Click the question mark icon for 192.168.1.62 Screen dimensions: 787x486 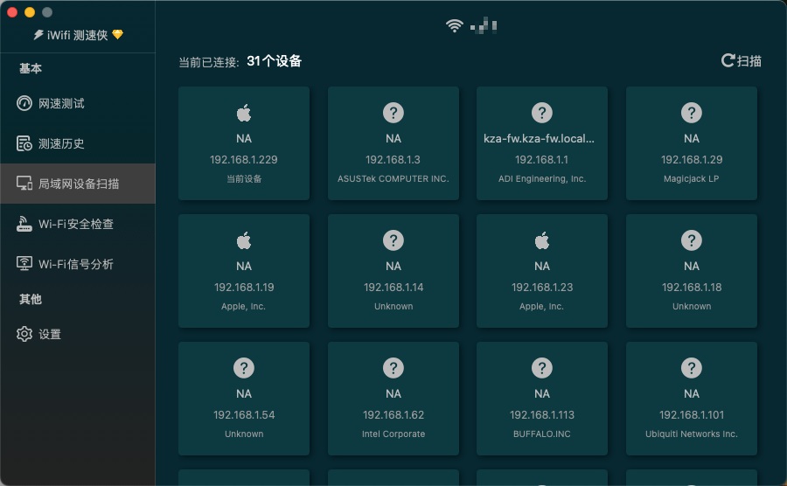point(393,368)
